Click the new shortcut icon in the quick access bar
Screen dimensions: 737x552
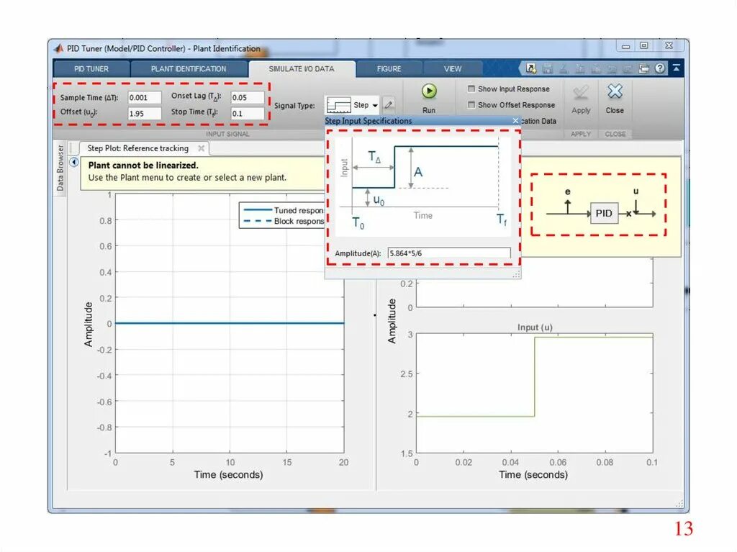click(x=531, y=68)
